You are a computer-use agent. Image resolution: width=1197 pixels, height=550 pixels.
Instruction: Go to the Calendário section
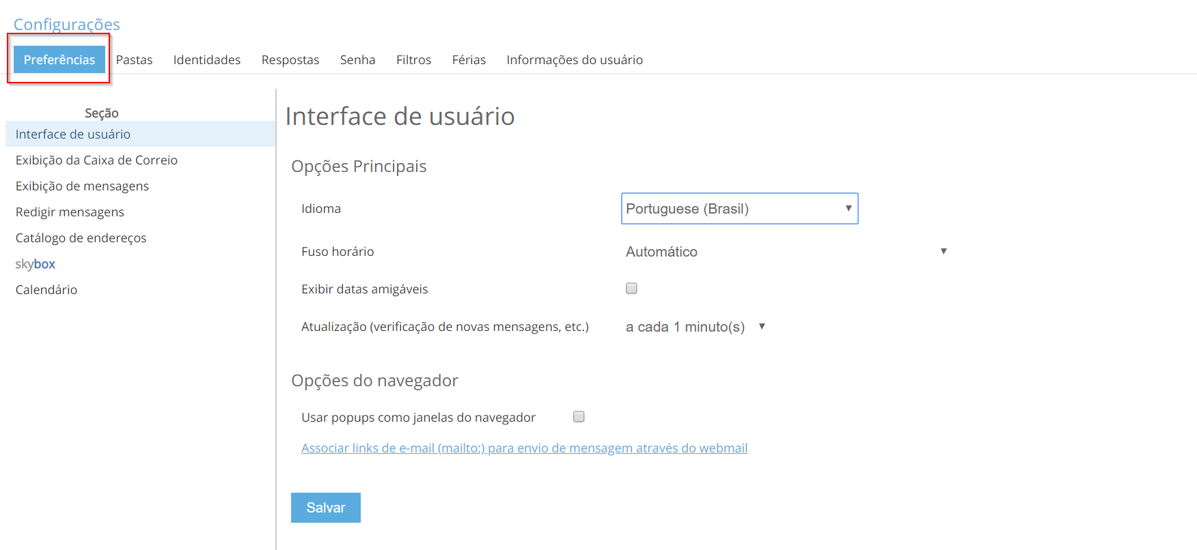[x=46, y=290]
